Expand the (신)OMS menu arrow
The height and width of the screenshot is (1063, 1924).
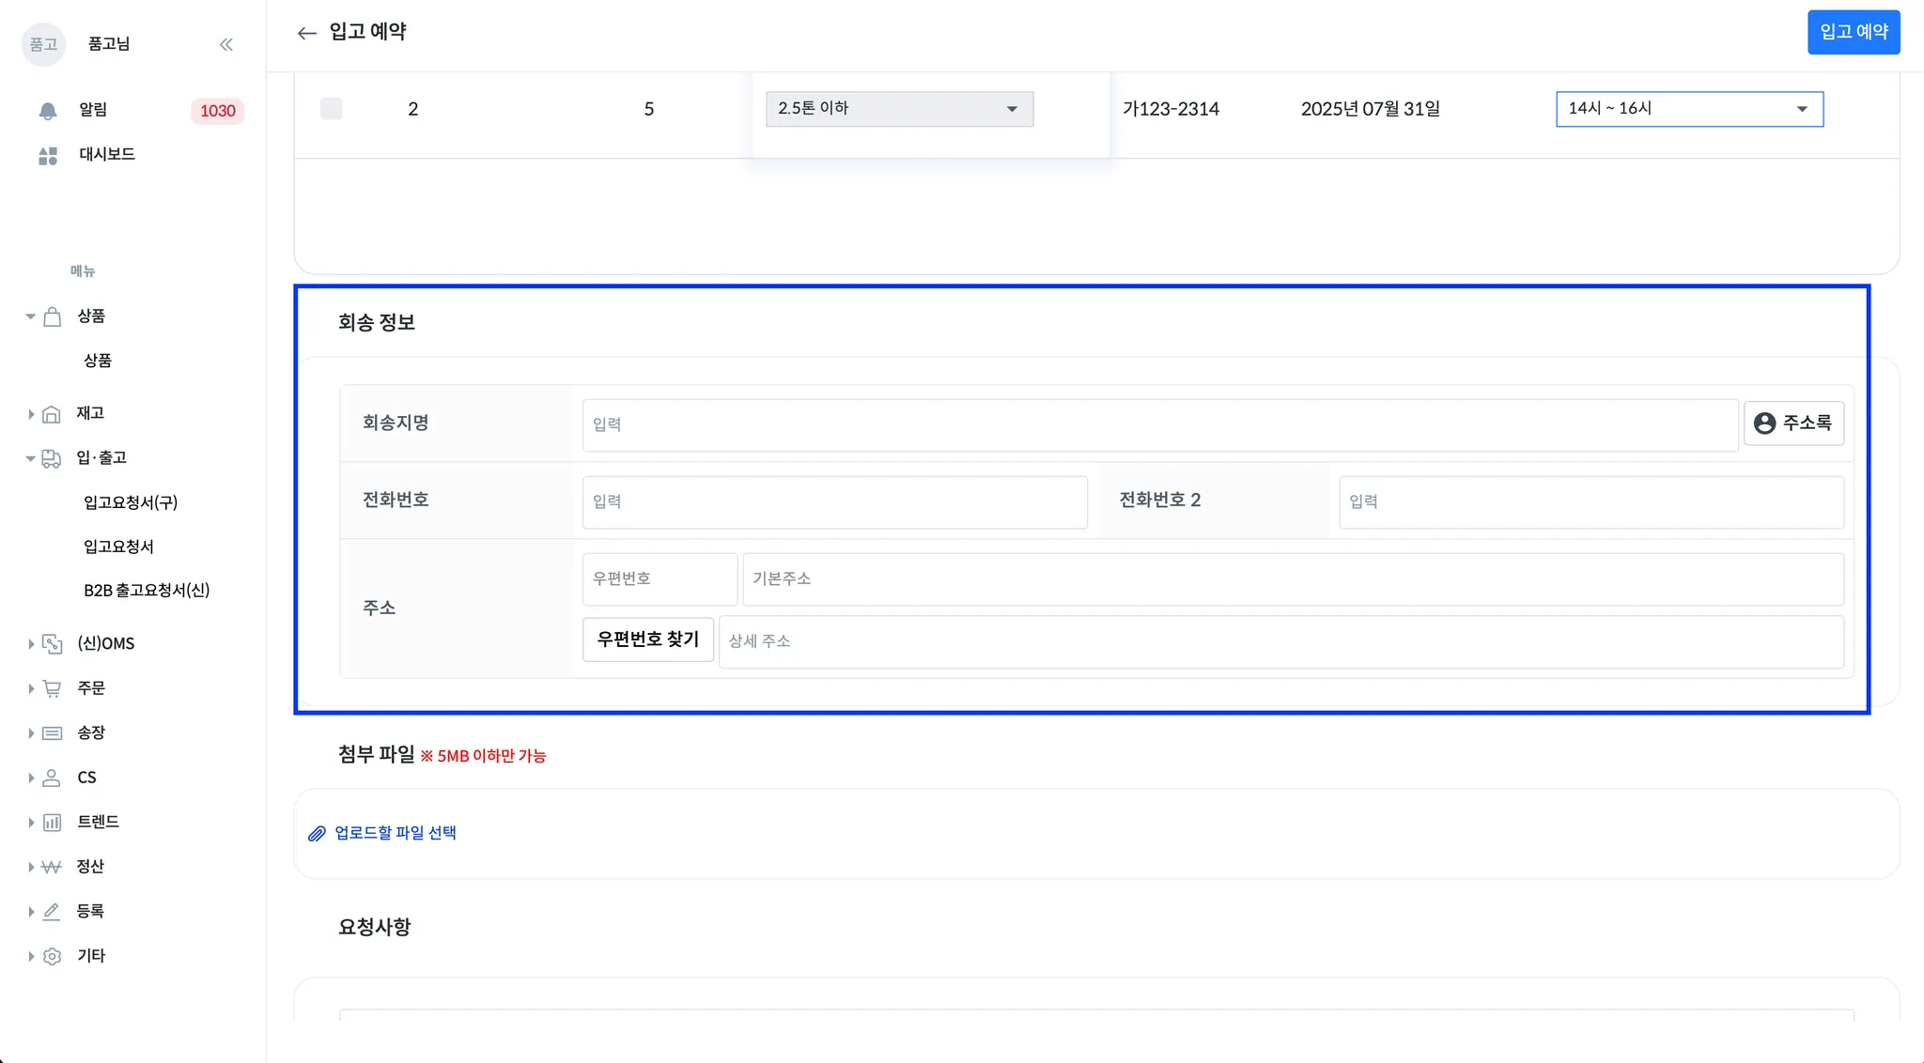pyautogui.click(x=31, y=644)
